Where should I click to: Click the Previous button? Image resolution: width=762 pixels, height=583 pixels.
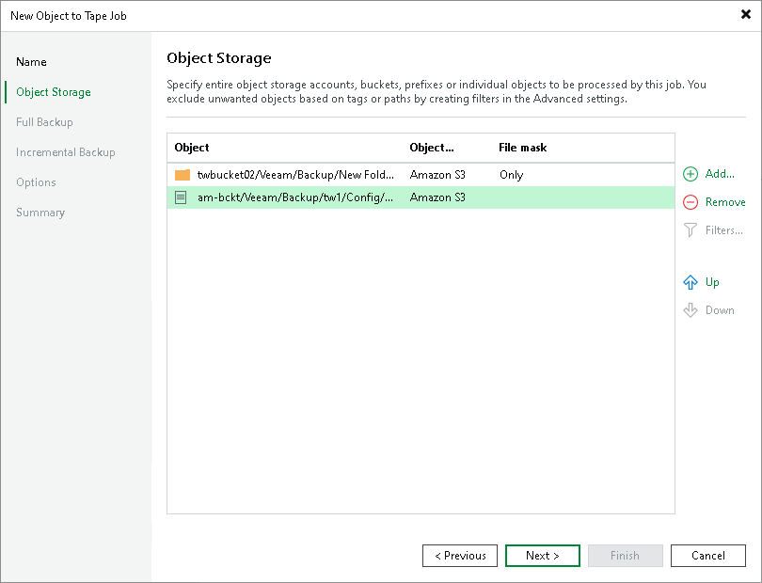click(460, 556)
